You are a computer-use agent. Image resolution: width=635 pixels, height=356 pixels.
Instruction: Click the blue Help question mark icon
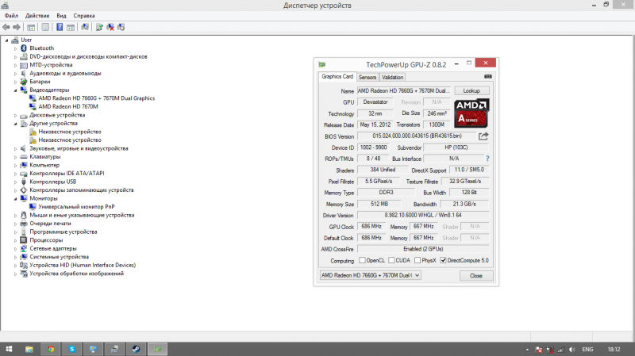(x=60, y=27)
